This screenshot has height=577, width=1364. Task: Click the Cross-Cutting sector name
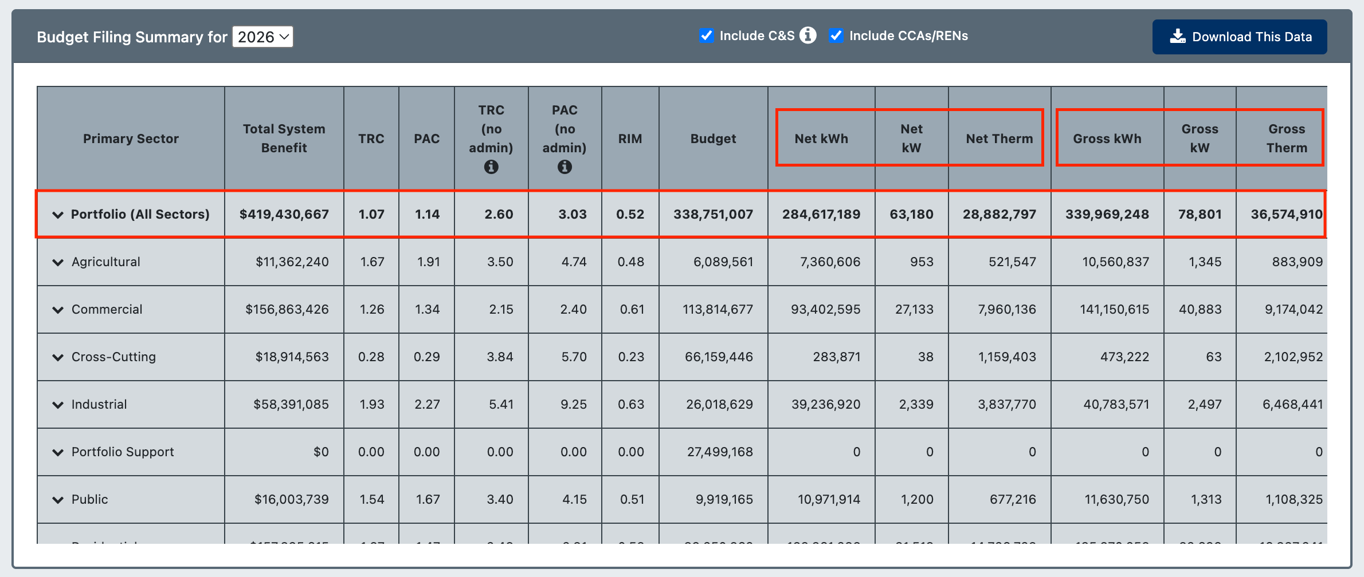click(x=113, y=357)
